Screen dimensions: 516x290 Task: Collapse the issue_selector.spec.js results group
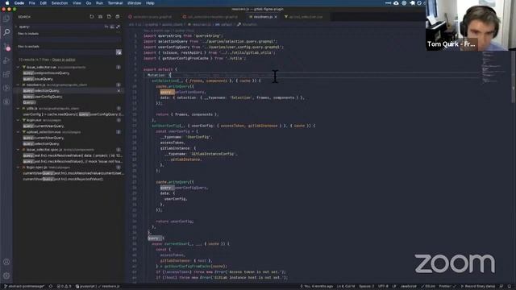click(18, 150)
